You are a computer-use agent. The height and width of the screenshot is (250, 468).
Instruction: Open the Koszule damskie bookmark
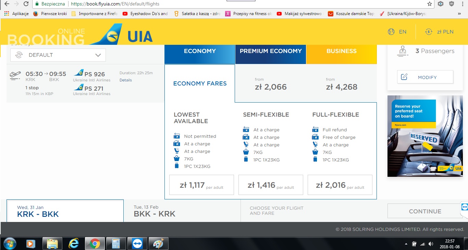[352, 14]
